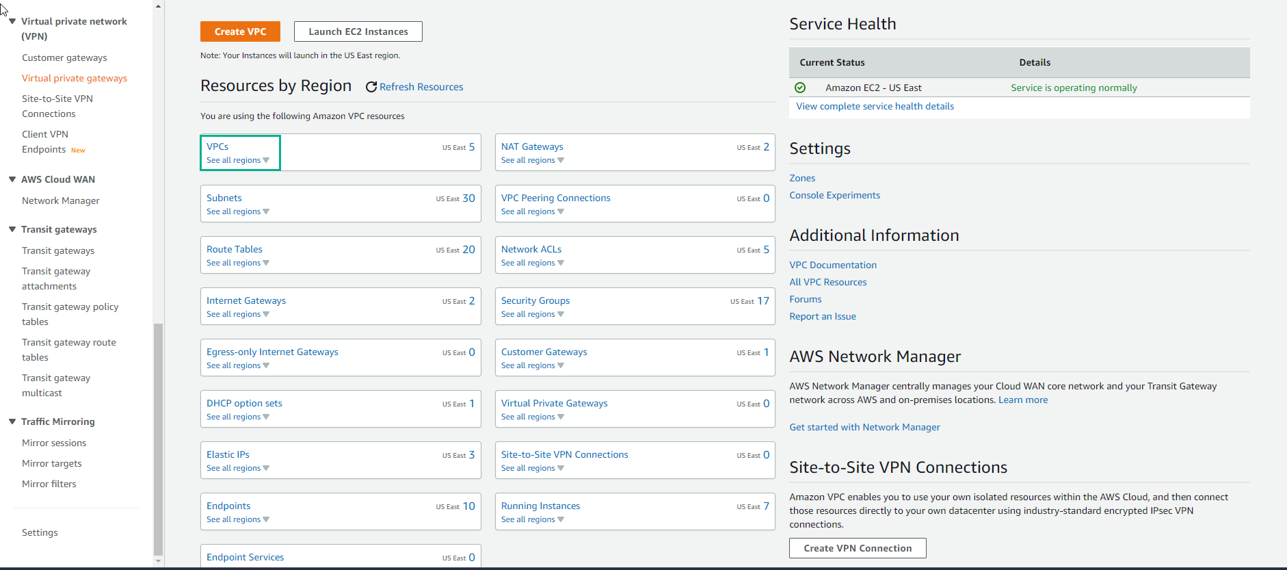Expand See all regions under VPCs

238,160
